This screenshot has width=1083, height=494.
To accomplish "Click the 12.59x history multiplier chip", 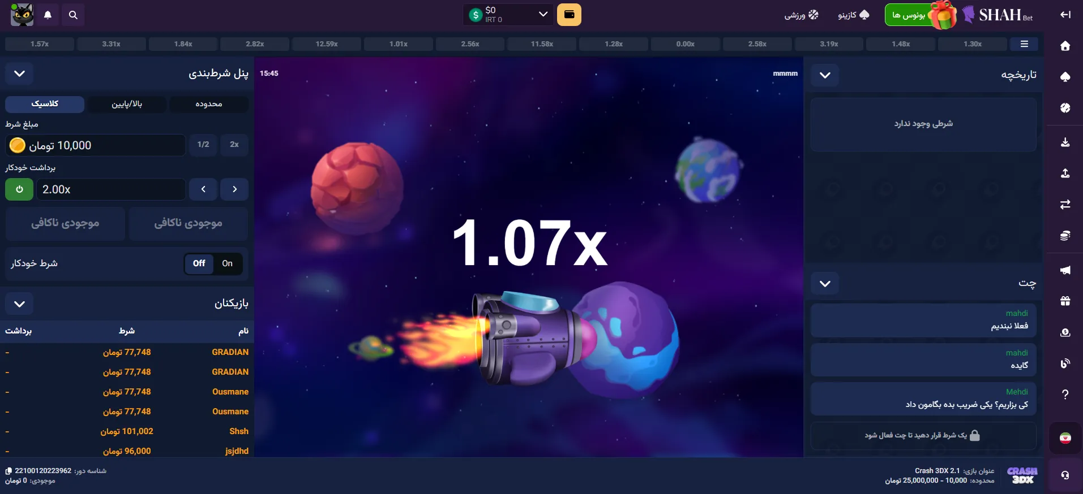I will click(x=327, y=44).
